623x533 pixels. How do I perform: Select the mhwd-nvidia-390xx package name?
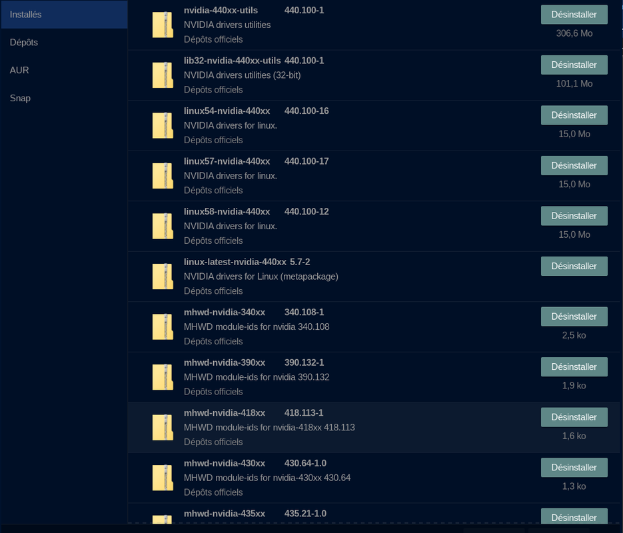225,362
